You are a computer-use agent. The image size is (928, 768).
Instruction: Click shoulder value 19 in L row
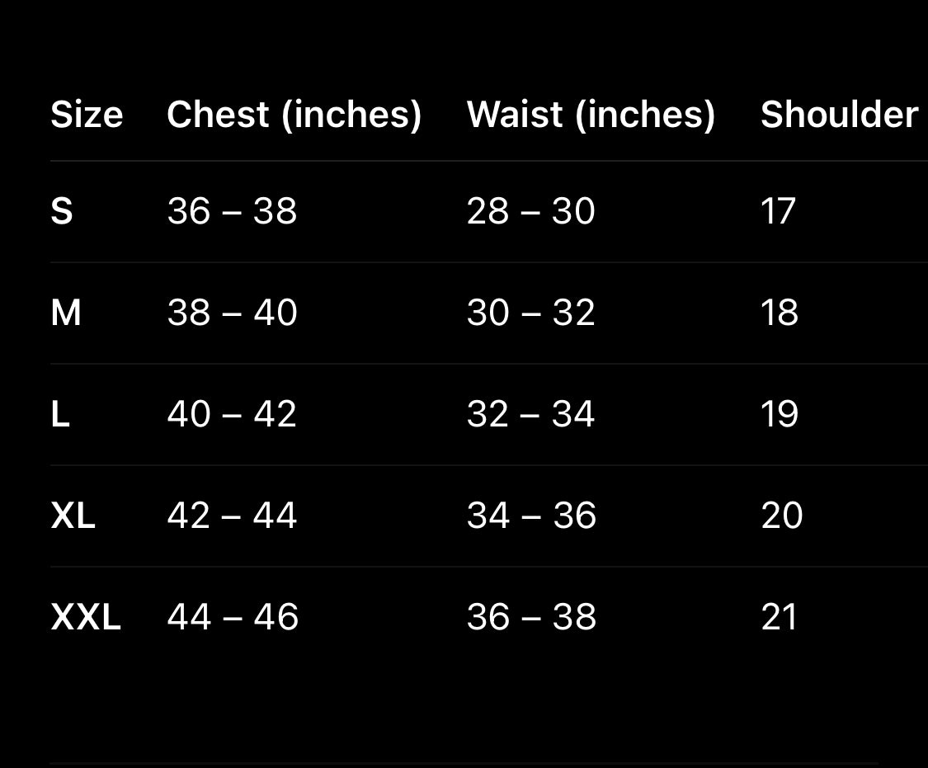780,414
